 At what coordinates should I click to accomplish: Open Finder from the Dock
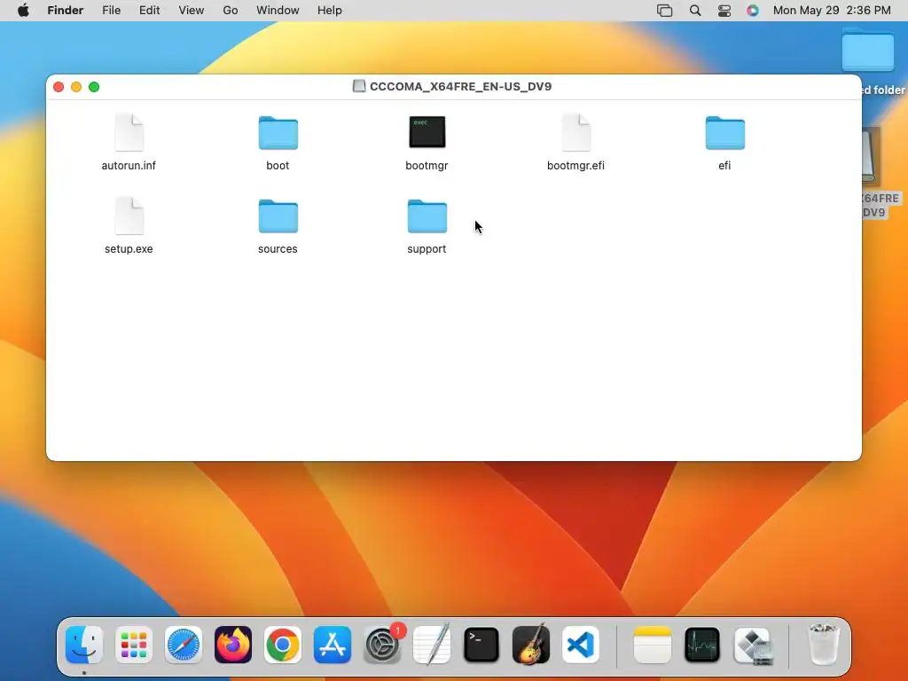tap(84, 645)
